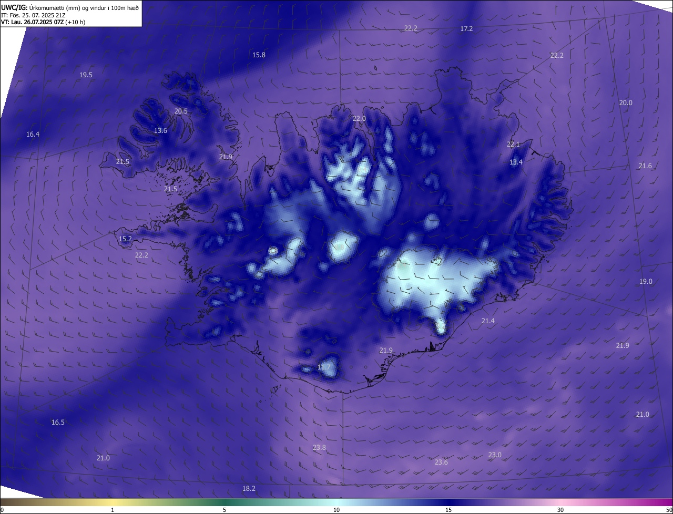This screenshot has height=514, width=673.
Task: Click the colour scale tick label 5
Action: (225, 510)
